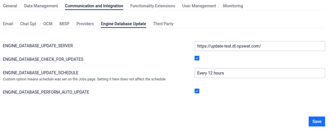Image resolution: width=331 pixels, height=130 pixels.
Task: Expand the update schedule dropdown
Action: coord(260,73)
